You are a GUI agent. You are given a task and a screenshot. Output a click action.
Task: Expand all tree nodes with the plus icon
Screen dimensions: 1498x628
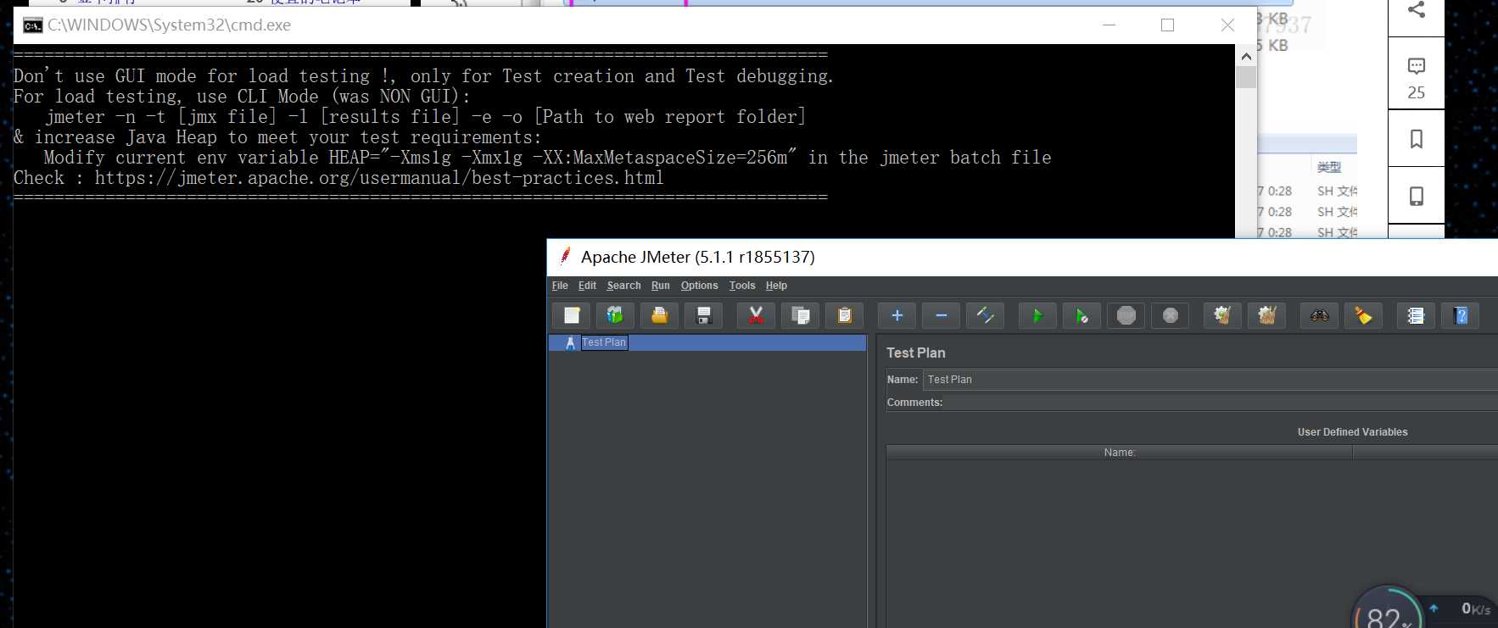pyautogui.click(x=897, y=315)
